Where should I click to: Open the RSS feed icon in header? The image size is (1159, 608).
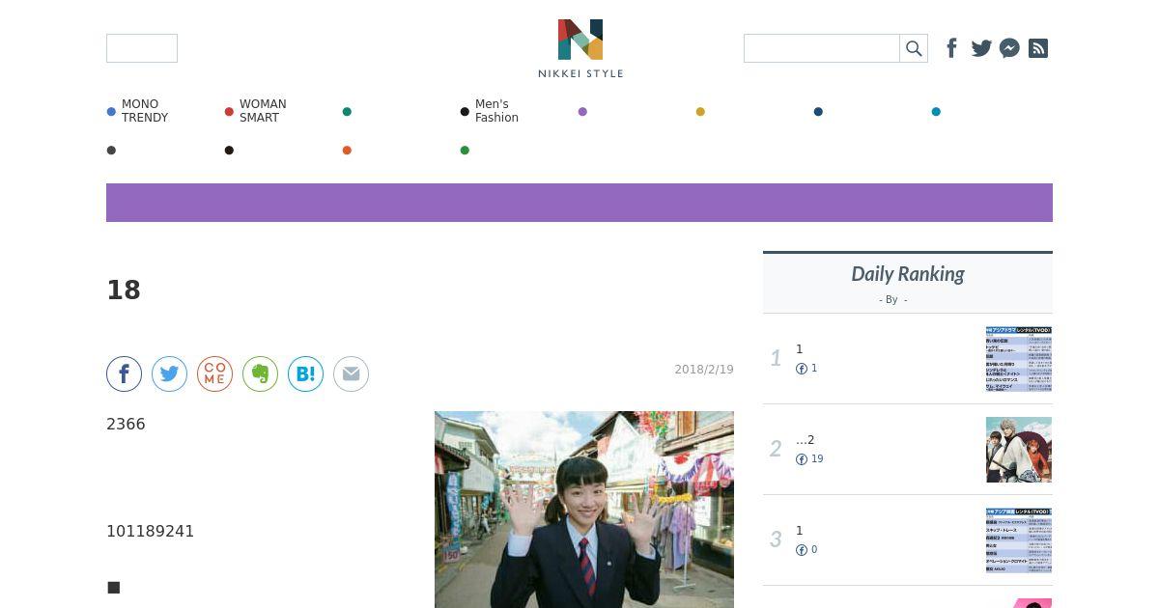(1038, 48)
